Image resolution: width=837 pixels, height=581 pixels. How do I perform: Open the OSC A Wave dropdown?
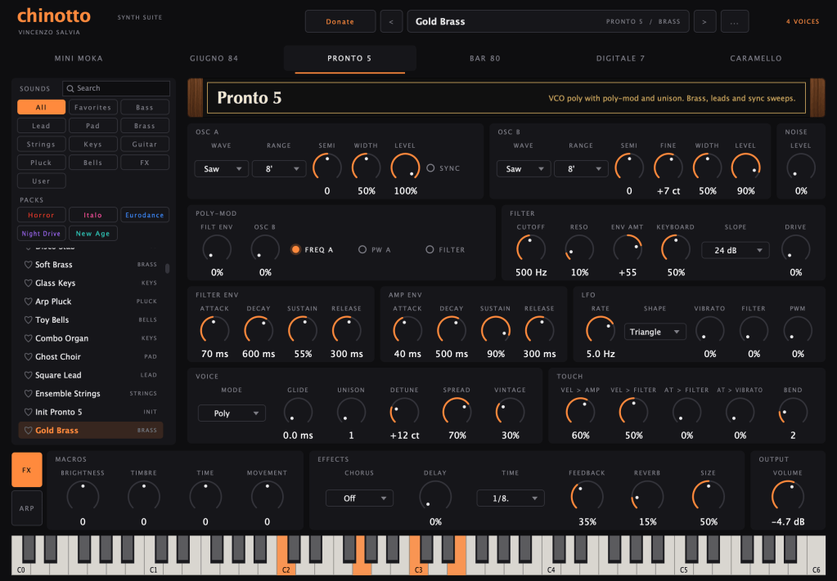pyautogui.click(x=222, y=169)
